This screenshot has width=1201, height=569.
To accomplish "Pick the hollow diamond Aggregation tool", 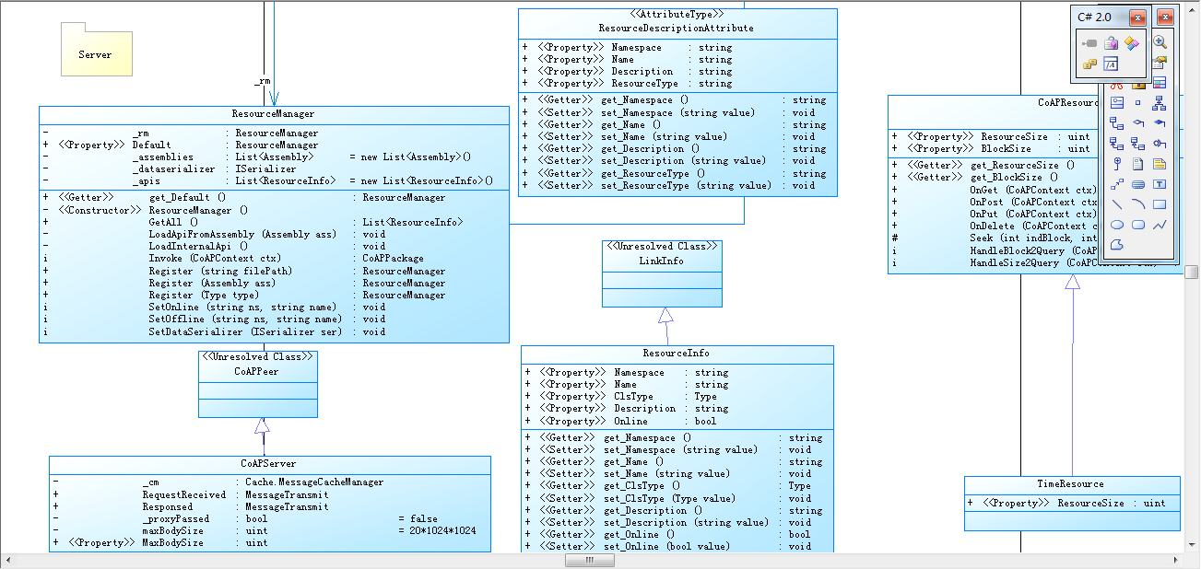I will (x=1138, y=123).
